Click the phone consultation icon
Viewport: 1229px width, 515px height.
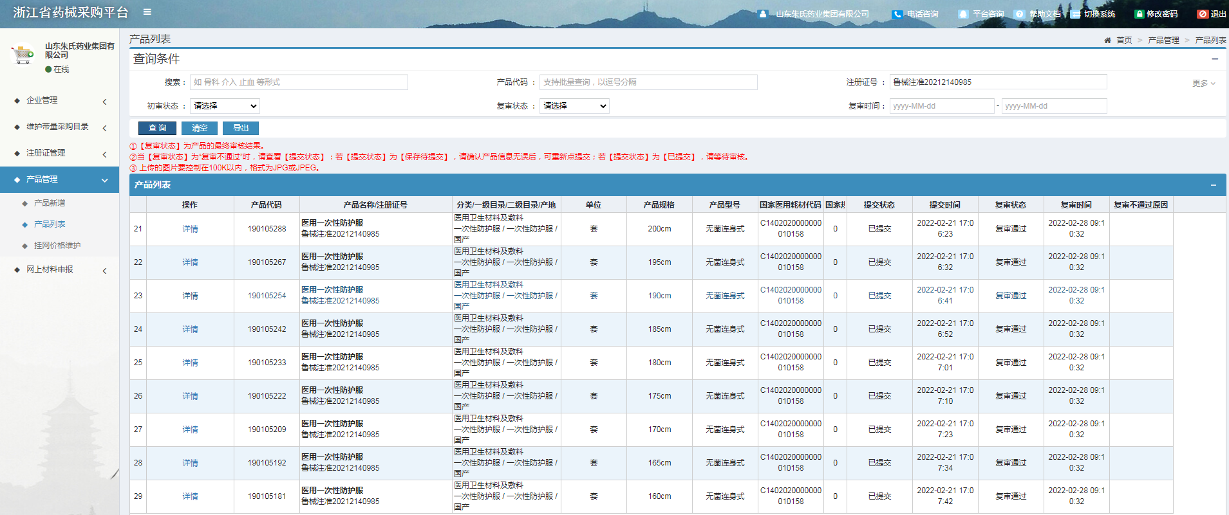click(897, 14)
